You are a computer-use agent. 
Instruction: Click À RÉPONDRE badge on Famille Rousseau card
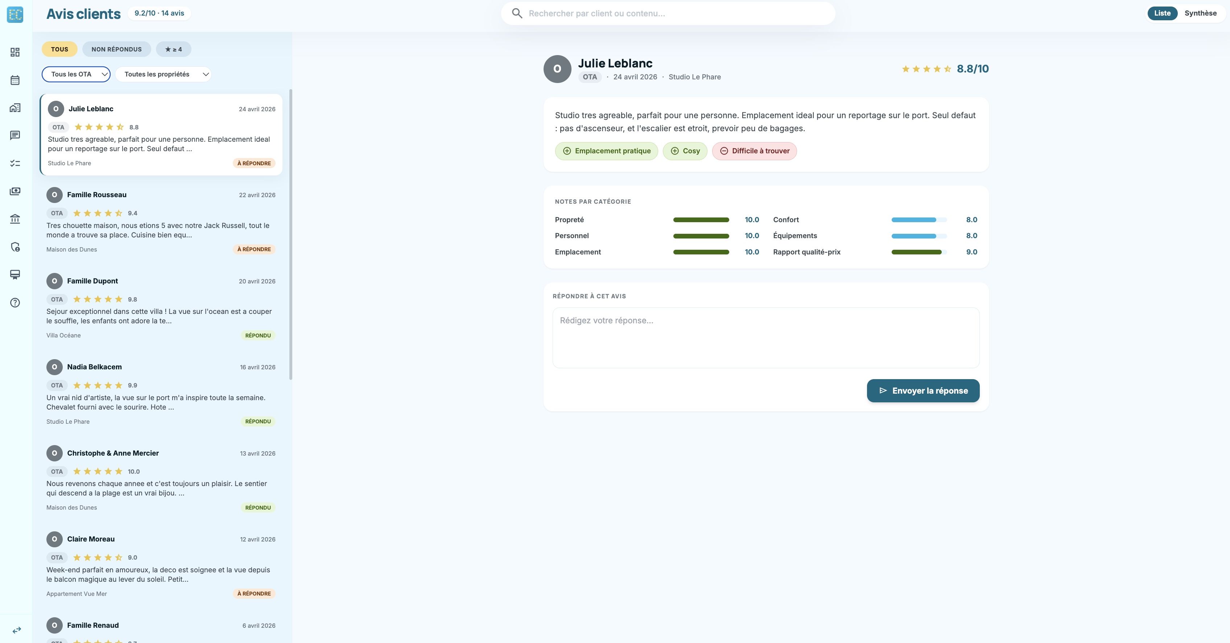click(254, 249)
